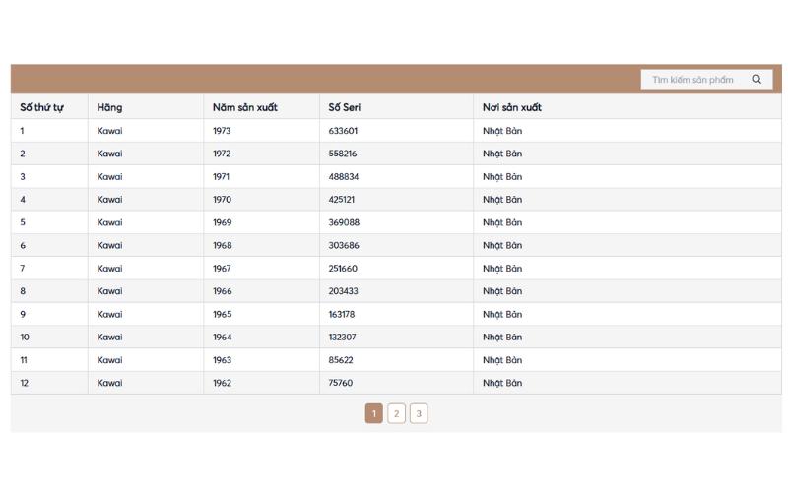Screen dimensions: 788x492
Task: Click serial number 369088 cell
Action: (343, 222)
